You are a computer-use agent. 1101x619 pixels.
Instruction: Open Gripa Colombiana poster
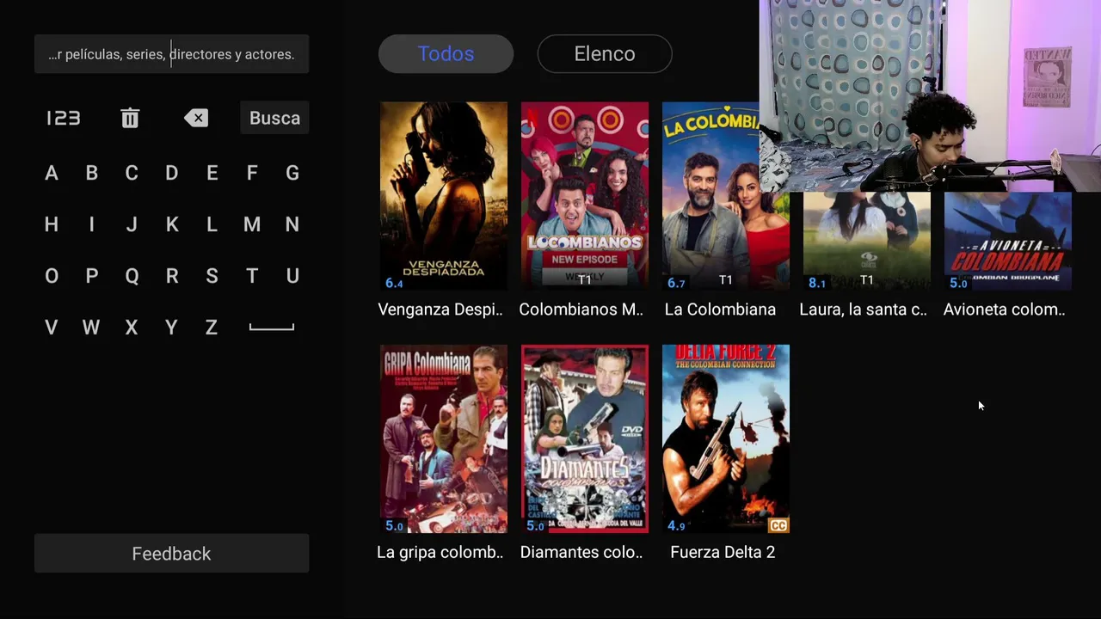click(444, 439)
